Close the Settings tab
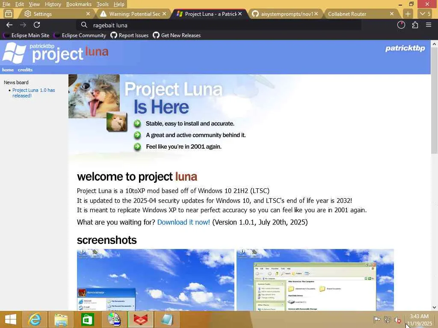Image resolution: width=438 pixels, height=328 pixels. click(x=88, y=14)
